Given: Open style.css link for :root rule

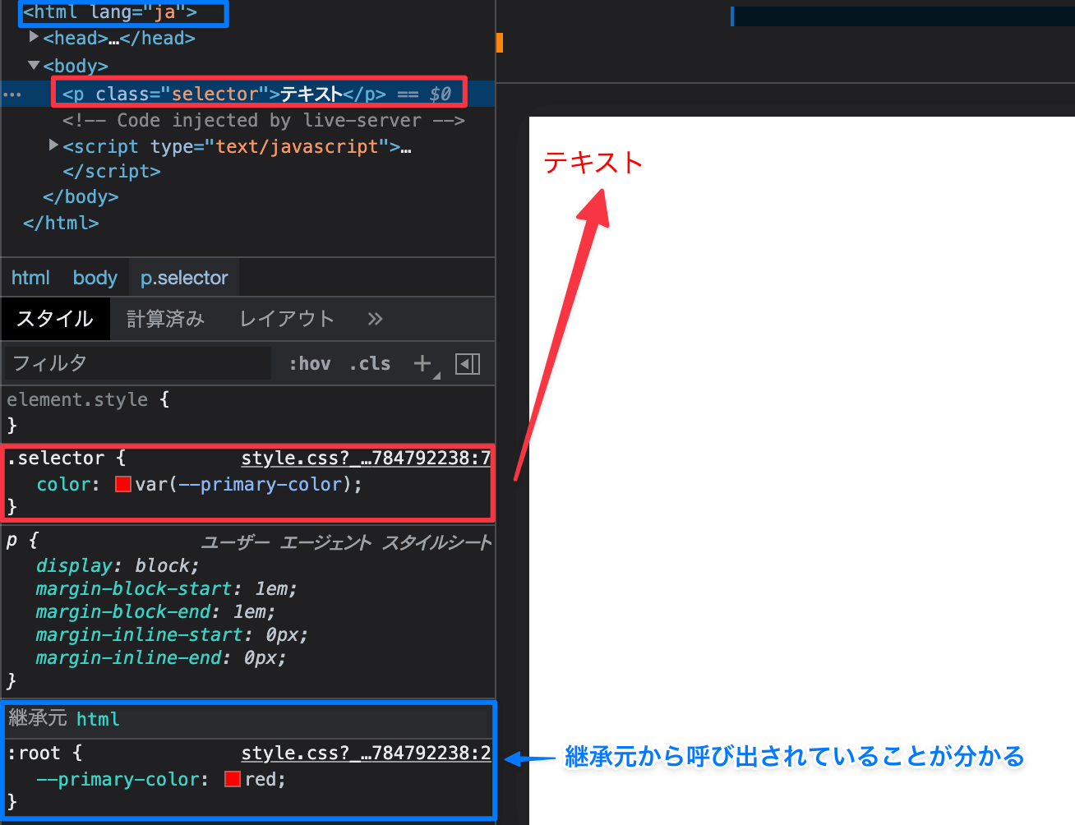Looking at the screenshot, I should pos(366,753).
